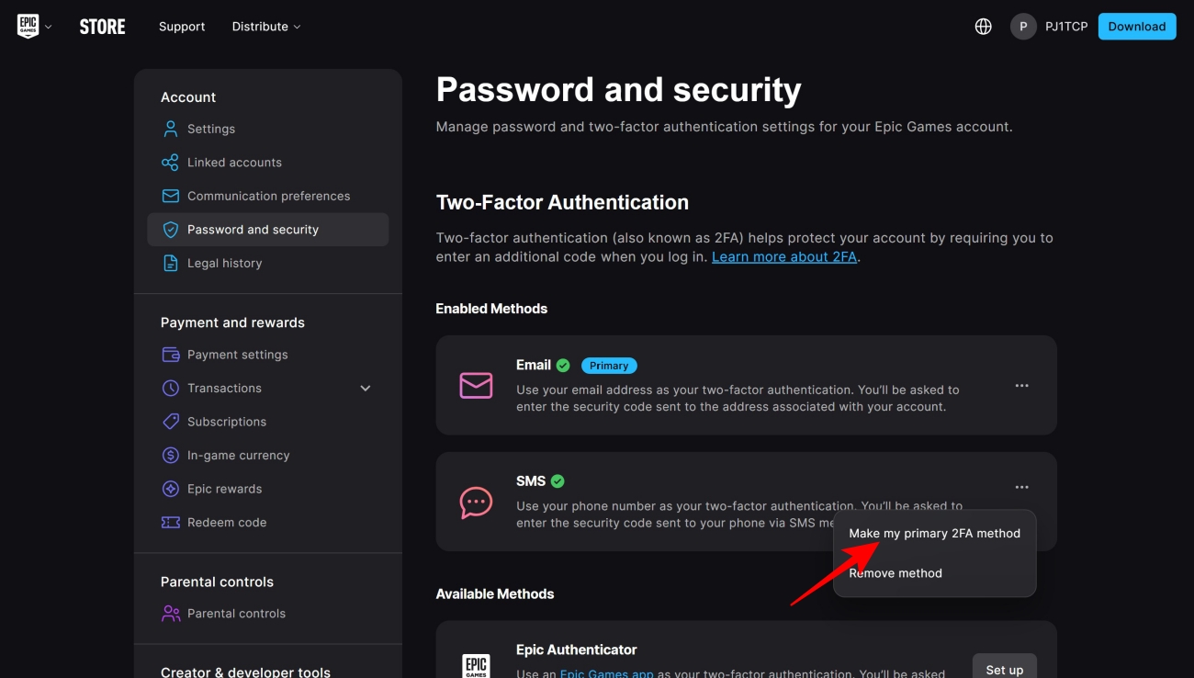This screenshot has height=678, width=1194.
Task: Select Password and security in the sidebar
Action: (x=267, y=230)
